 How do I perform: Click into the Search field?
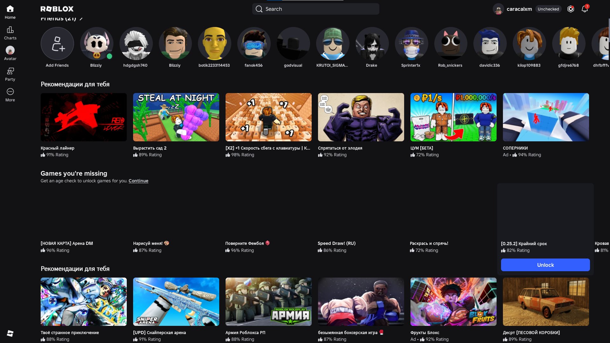coord(316,9)
